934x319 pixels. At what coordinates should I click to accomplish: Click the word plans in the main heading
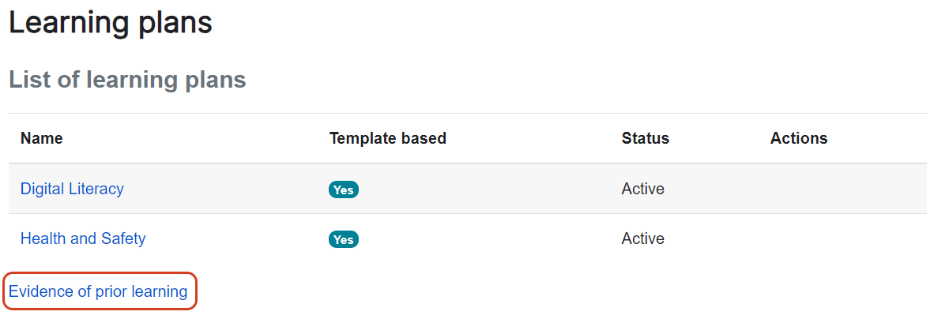pos(172,22)
